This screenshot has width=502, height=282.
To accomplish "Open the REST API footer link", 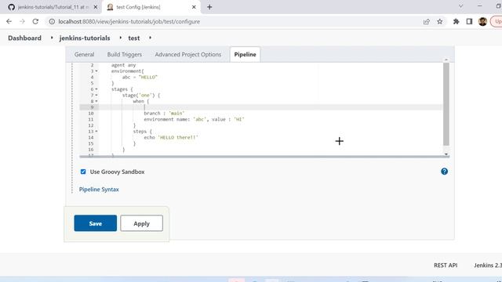I will point(446,265).
